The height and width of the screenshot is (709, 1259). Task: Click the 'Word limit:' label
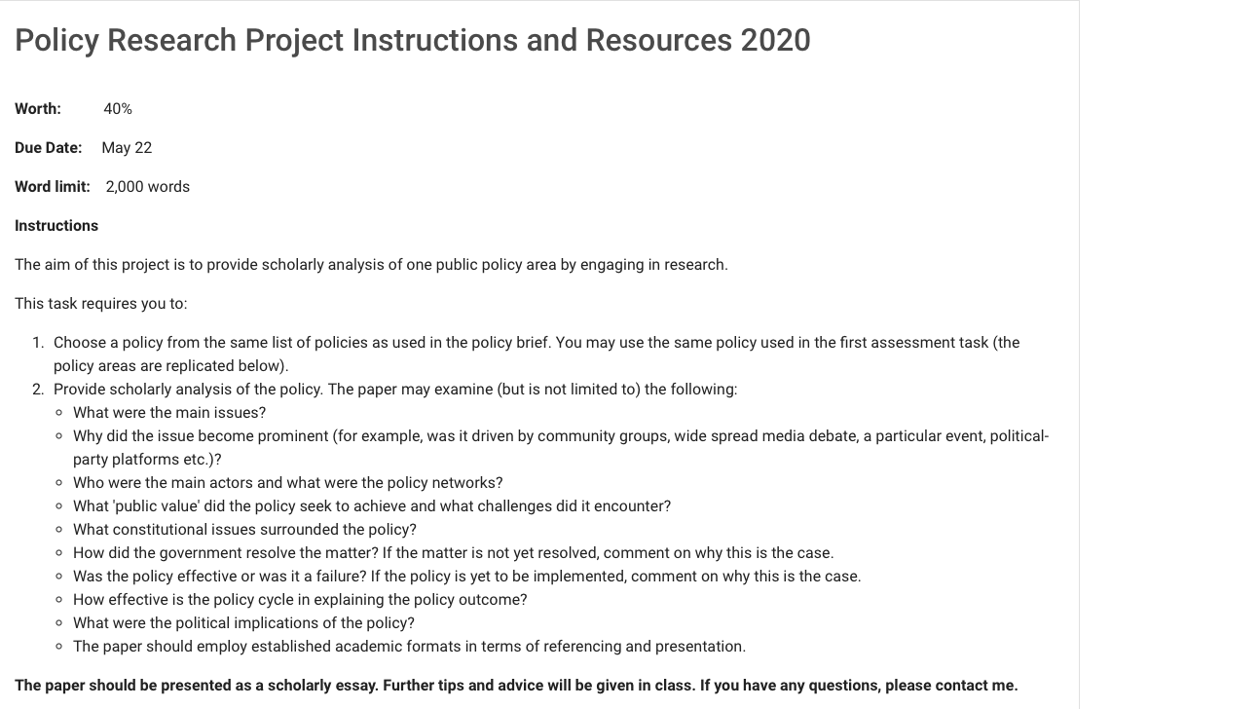(x=53, y=187)
